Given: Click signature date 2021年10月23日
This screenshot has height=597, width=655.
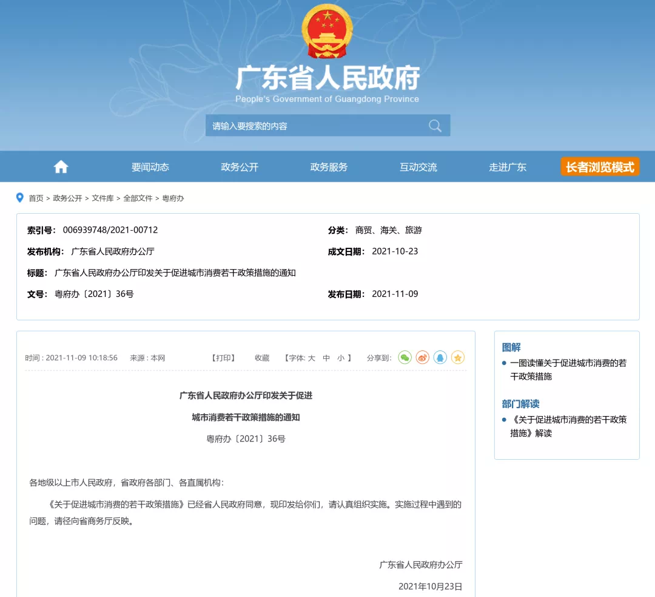Looking at the screenshot, I should 430,587.
